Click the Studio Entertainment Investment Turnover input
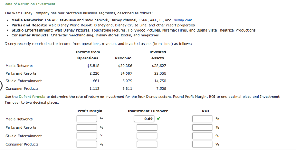Screen dimensions: 296x150 pyautogui.click(x=147, y=136)
